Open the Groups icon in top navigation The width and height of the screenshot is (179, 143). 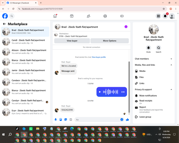click(105, 16)
